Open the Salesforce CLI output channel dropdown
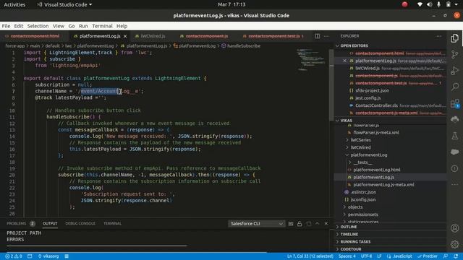The image size is (463, 260). pos(256,224)
